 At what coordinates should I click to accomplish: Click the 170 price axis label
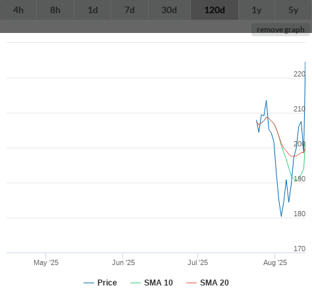tap(299, 249)
